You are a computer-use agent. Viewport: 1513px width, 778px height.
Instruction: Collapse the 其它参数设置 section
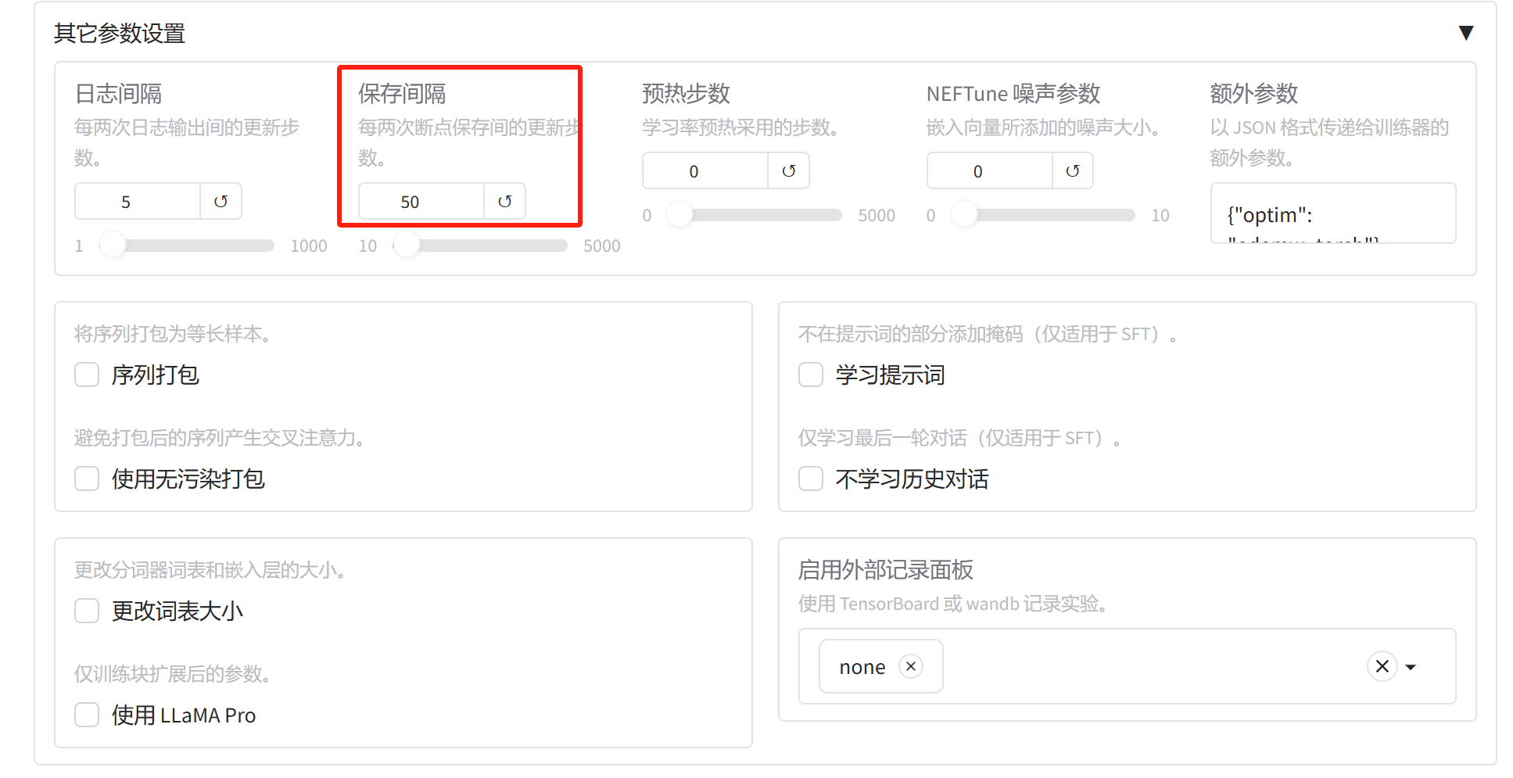coord(1466,33)
